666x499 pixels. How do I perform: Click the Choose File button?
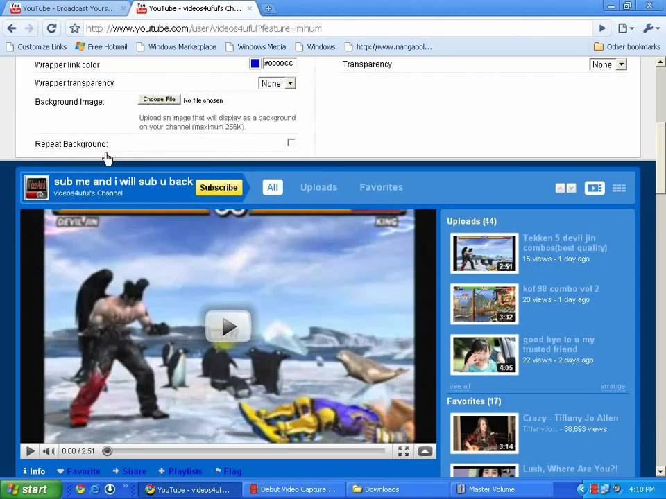click(160, 99)
